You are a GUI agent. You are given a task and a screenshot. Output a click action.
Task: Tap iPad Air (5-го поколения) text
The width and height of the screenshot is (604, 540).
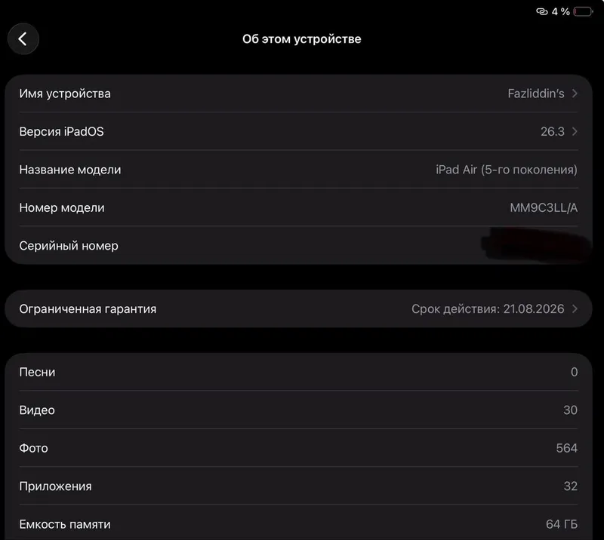tap(507, 170)
